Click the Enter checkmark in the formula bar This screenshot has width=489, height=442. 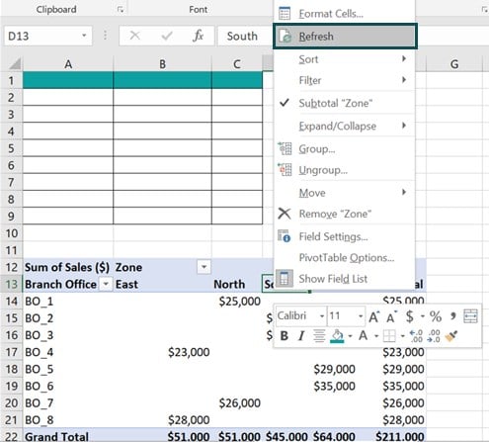point(167,36)
